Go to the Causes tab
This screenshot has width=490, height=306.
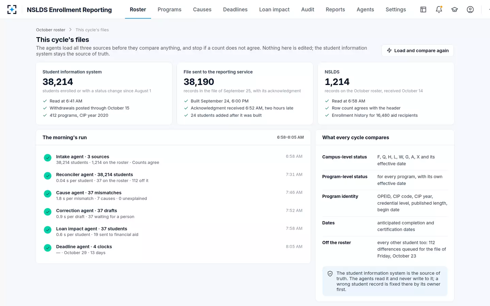coord(202,10)
